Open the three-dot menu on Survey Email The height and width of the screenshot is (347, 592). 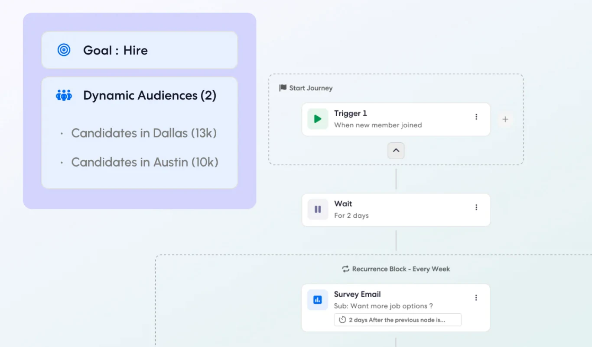[476, 298]
